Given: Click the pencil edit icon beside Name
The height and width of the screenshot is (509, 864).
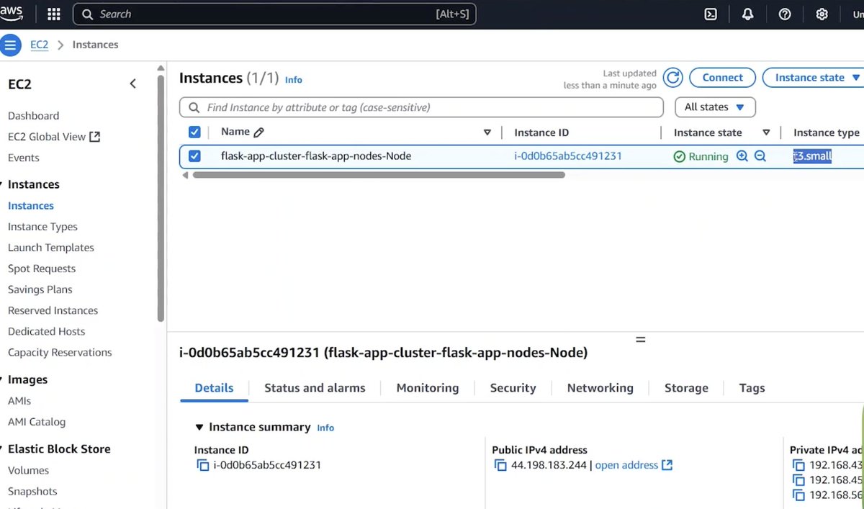Looking at the screenshot, I should [x=259, y=132].
